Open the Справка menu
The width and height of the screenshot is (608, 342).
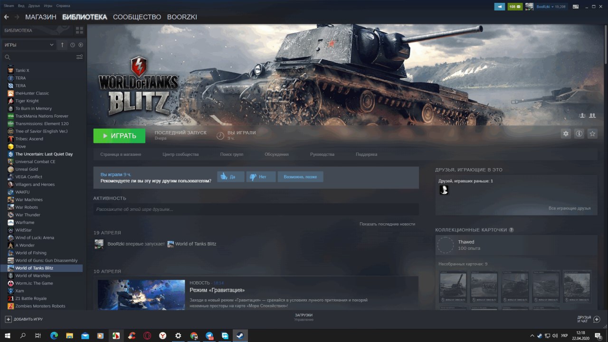(x=63, y=6)
